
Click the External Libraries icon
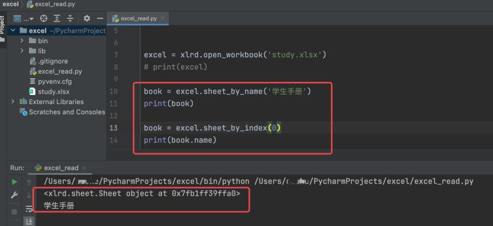23,102
